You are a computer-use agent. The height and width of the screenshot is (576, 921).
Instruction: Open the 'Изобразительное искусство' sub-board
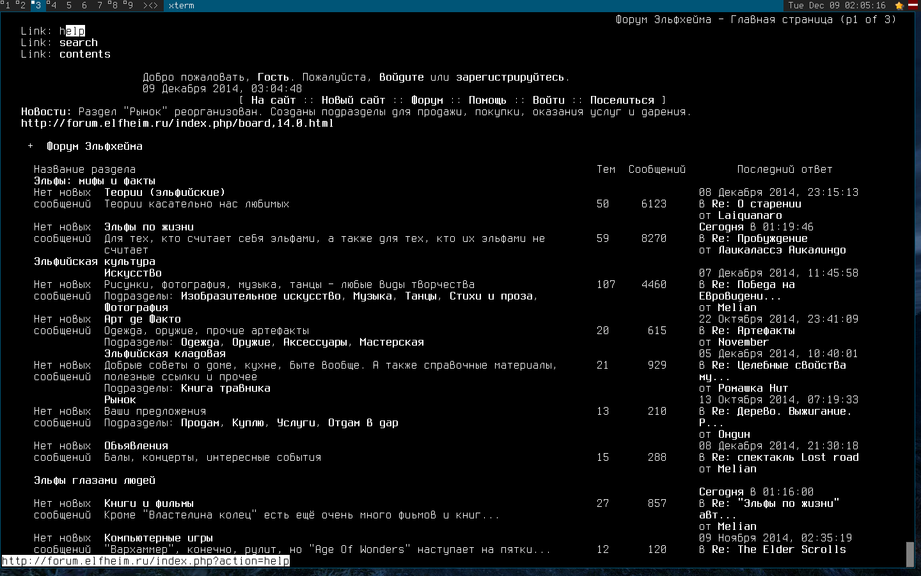pos(261,296)
